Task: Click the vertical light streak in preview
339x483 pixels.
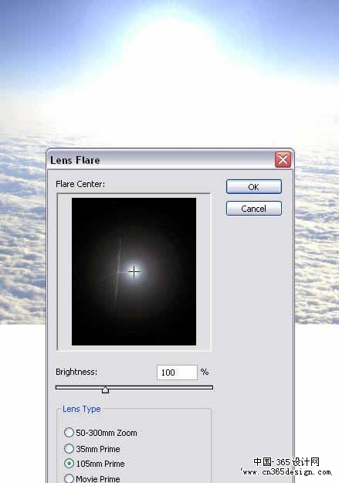Action: pyautogui.click(x=118, y=272)
